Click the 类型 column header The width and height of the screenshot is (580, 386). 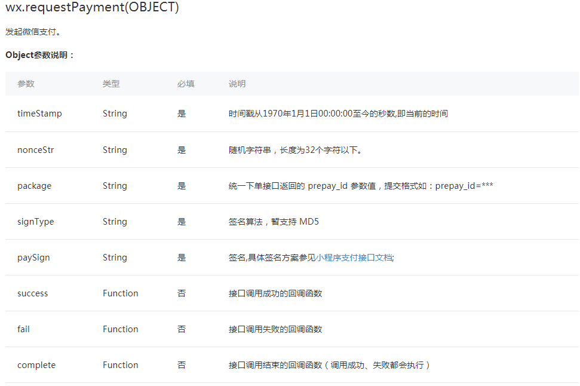pos(111,84)
